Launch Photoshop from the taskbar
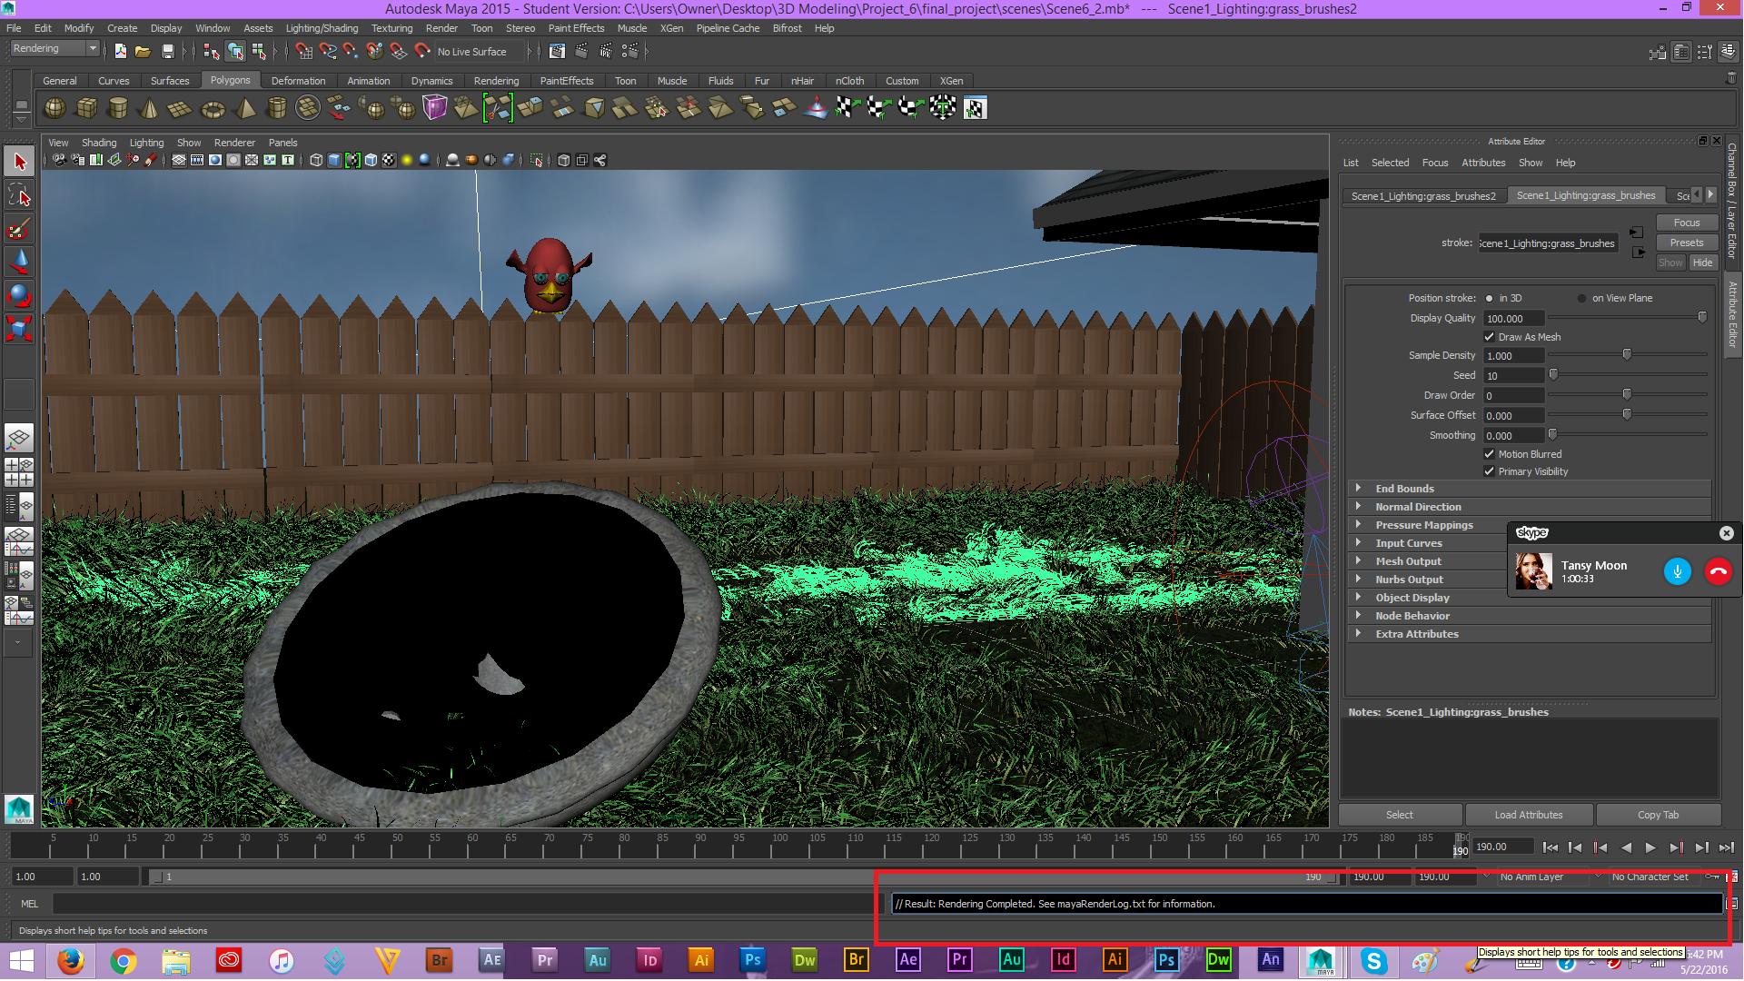This screenshot has height=981, width=1744. pos(752,960)
